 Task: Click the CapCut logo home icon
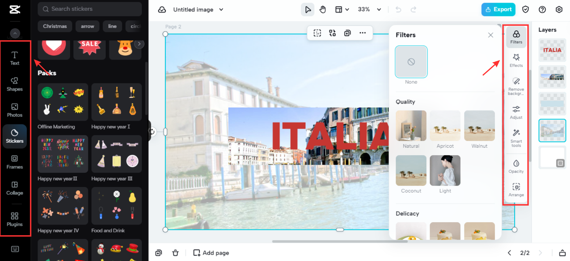[x=15, y=10]
